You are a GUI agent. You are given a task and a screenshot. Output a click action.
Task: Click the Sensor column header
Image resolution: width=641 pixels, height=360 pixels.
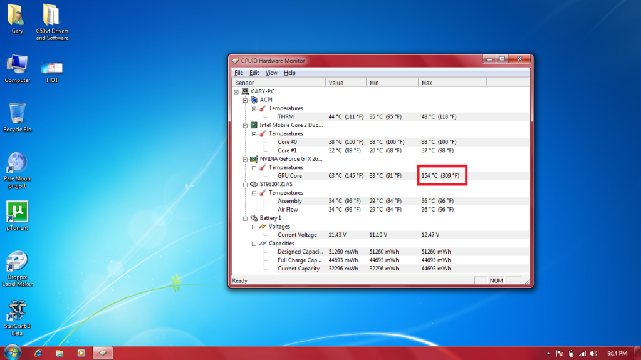279,83
